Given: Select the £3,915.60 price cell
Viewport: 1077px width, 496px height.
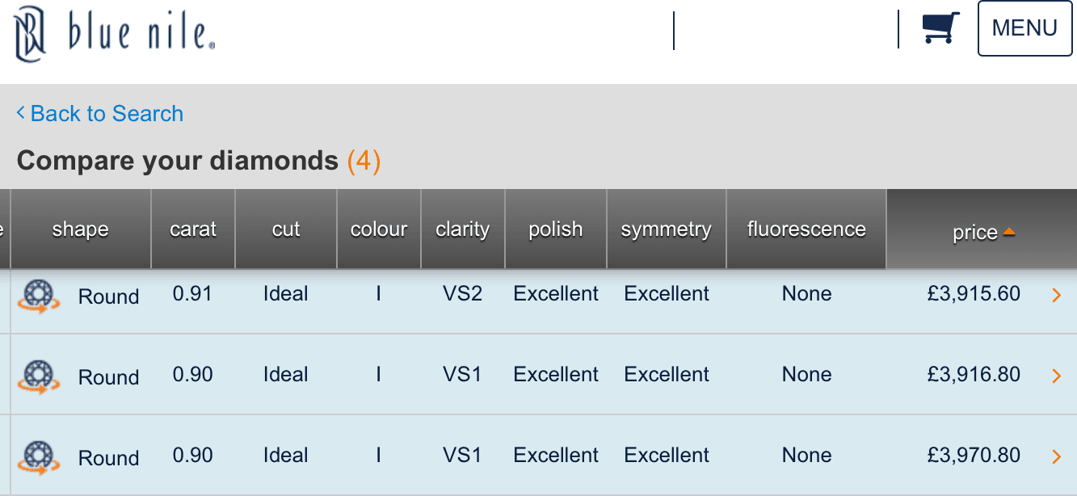Looking at the screenshot, I should pos(974,294).
